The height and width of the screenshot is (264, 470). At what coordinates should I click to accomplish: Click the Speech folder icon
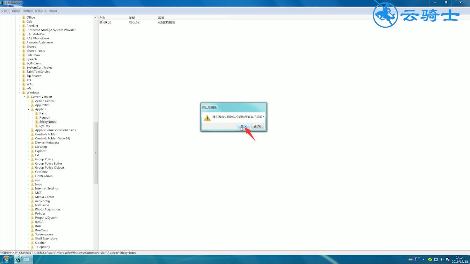tap(24, 59)
